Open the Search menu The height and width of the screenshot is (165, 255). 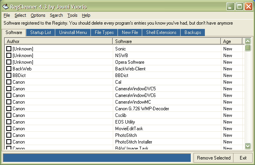click(x=56, y=15)
